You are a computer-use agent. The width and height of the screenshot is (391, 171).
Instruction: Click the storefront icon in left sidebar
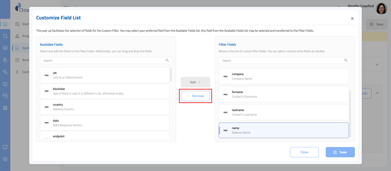point(5,48)
